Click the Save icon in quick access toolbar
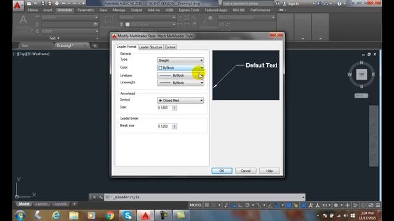 point(43,4)
